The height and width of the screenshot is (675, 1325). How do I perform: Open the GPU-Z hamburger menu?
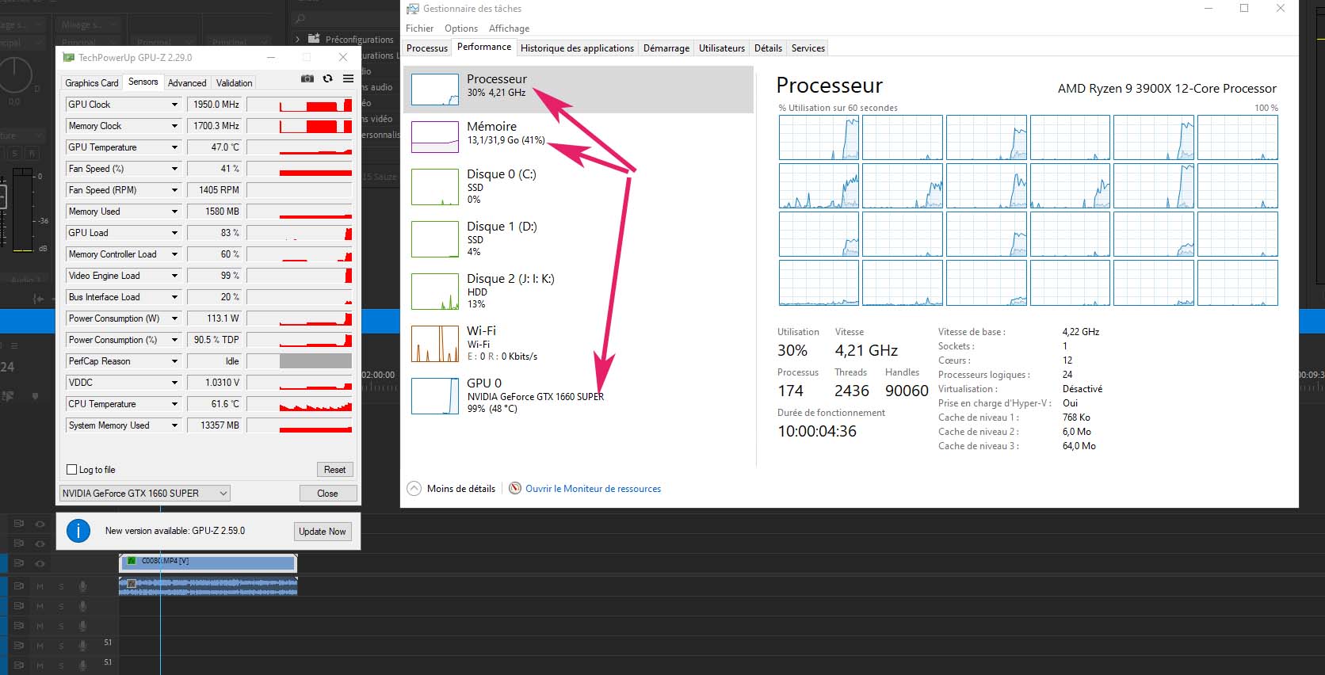pos(348,78)
